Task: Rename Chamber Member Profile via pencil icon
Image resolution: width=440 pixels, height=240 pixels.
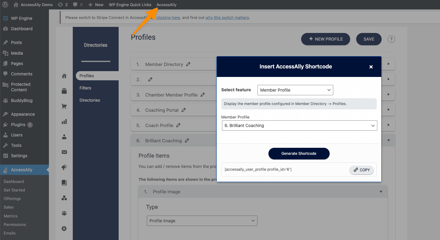Action: click(203, 95)
